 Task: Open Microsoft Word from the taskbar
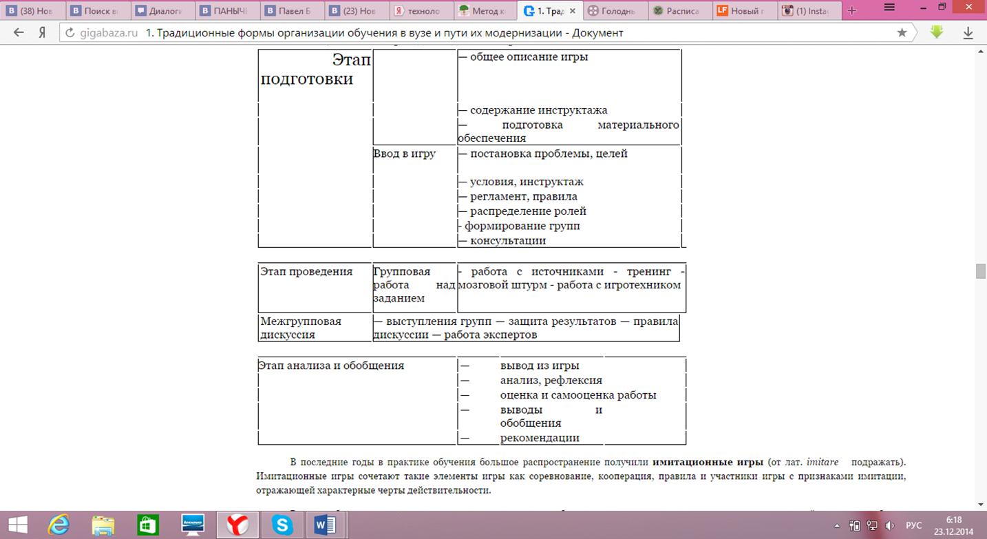pos(324,525)
